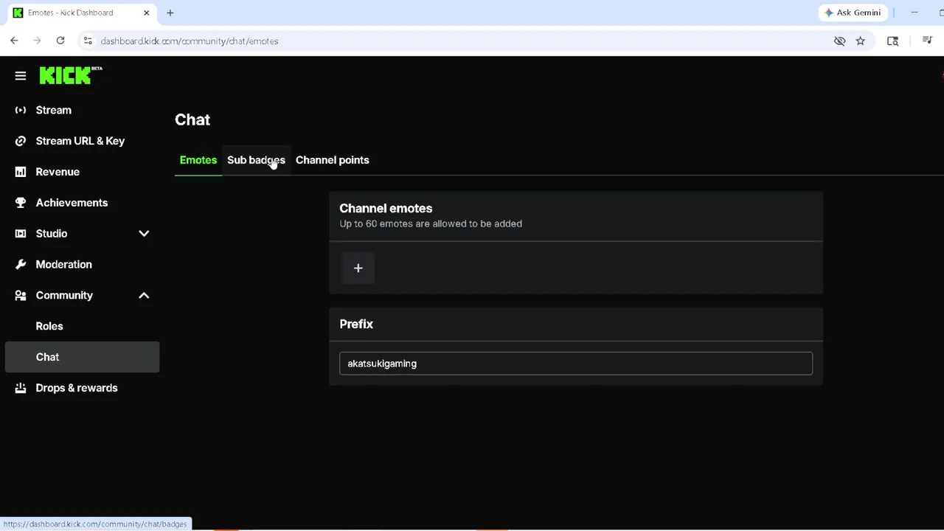Switch to the Sub badges tab
This screenshot has height=531, width=944.
point(256,160)
